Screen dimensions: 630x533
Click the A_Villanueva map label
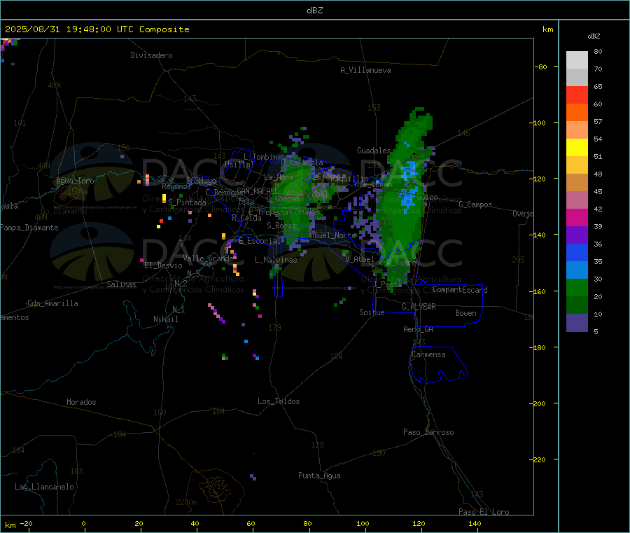pyautogui.click(x=365, y=70)
